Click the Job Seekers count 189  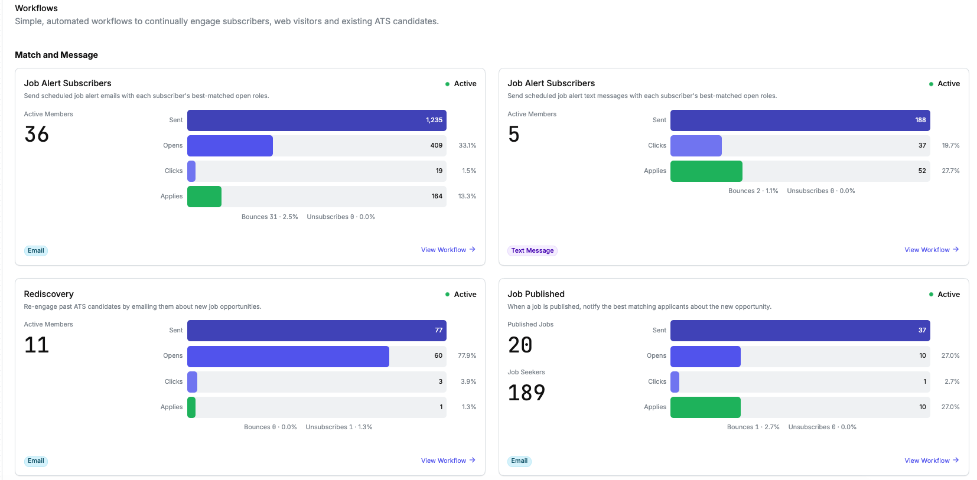(526, 393)
